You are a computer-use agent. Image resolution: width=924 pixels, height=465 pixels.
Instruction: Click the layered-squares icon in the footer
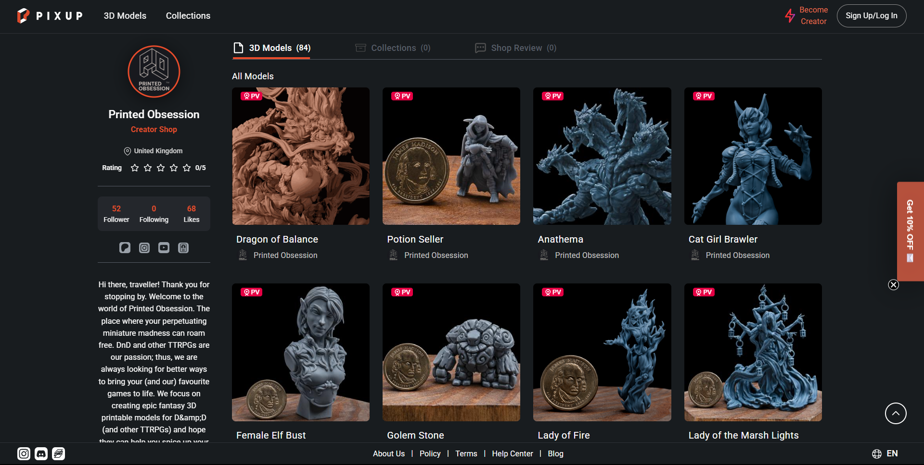coord(58,453)
